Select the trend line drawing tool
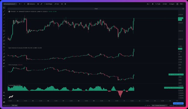 pyautogui.click(x=4, y=11)
